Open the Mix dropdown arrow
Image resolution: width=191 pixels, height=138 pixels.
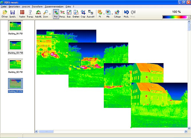112,14
